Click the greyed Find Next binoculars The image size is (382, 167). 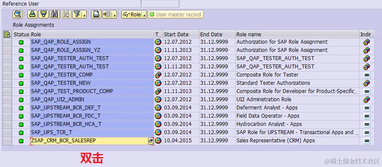tap(66, 15)
